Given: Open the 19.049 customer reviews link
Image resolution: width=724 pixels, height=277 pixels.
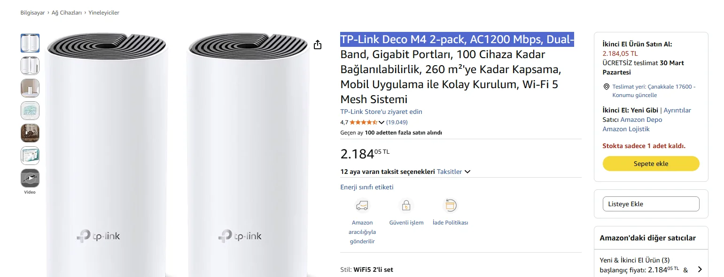Looking at the screenshot, I should (397, 122).
